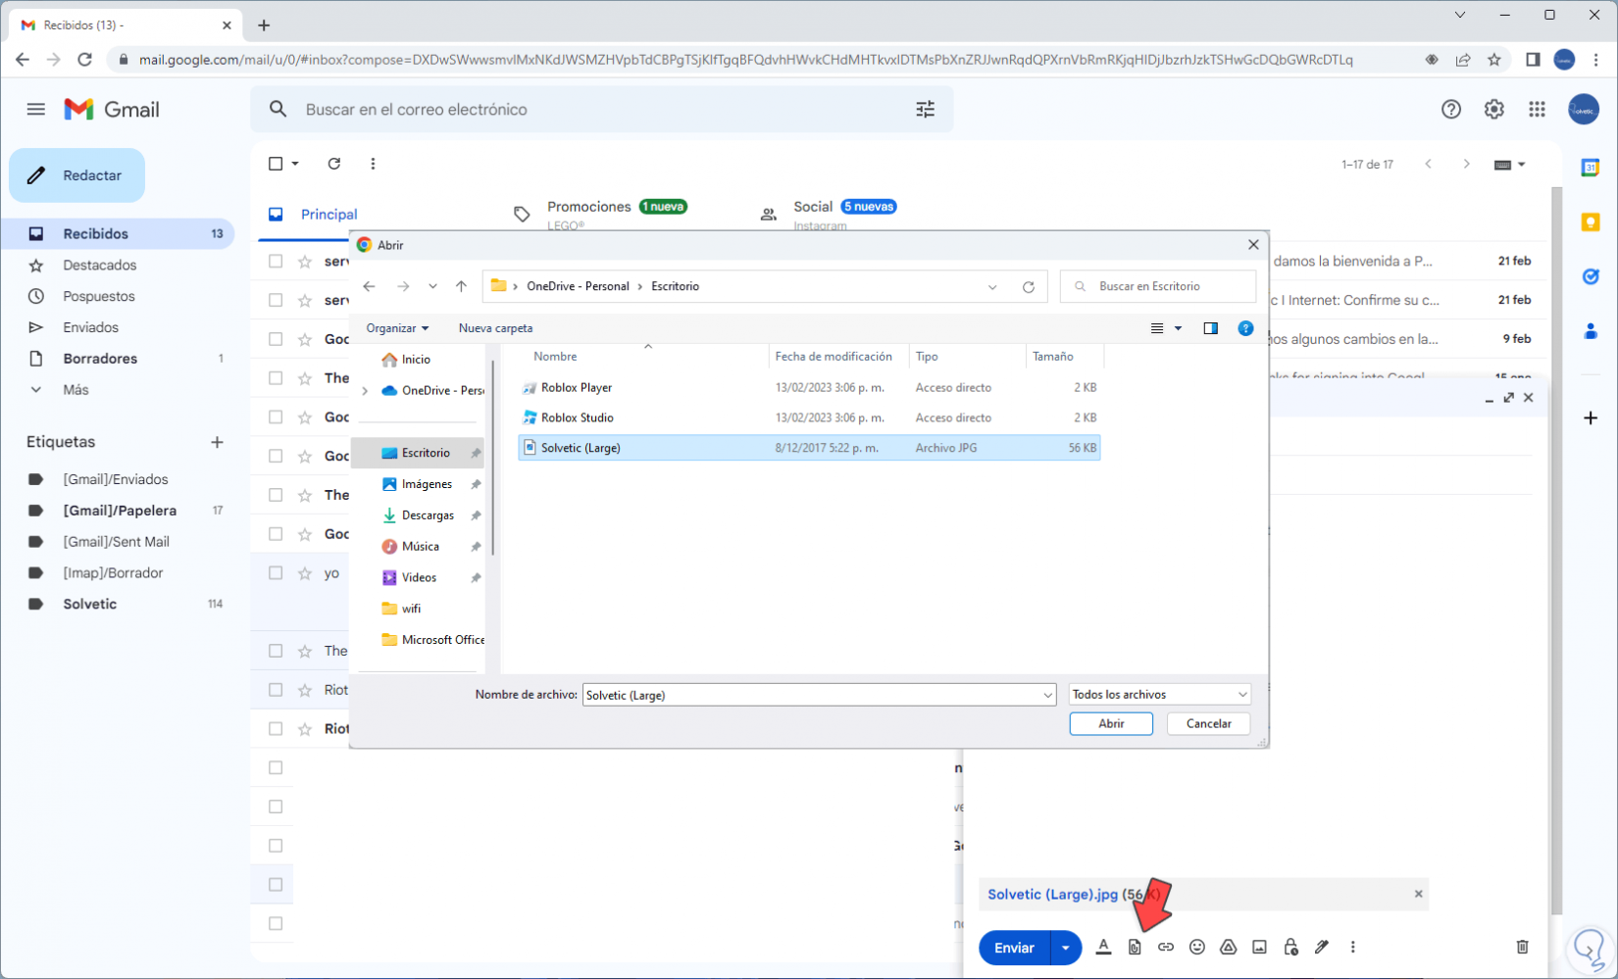Open Gmail support help icon
The height and width of the screenshot is (979, 1618).
pyautogui.click(x=1451, y=109)
